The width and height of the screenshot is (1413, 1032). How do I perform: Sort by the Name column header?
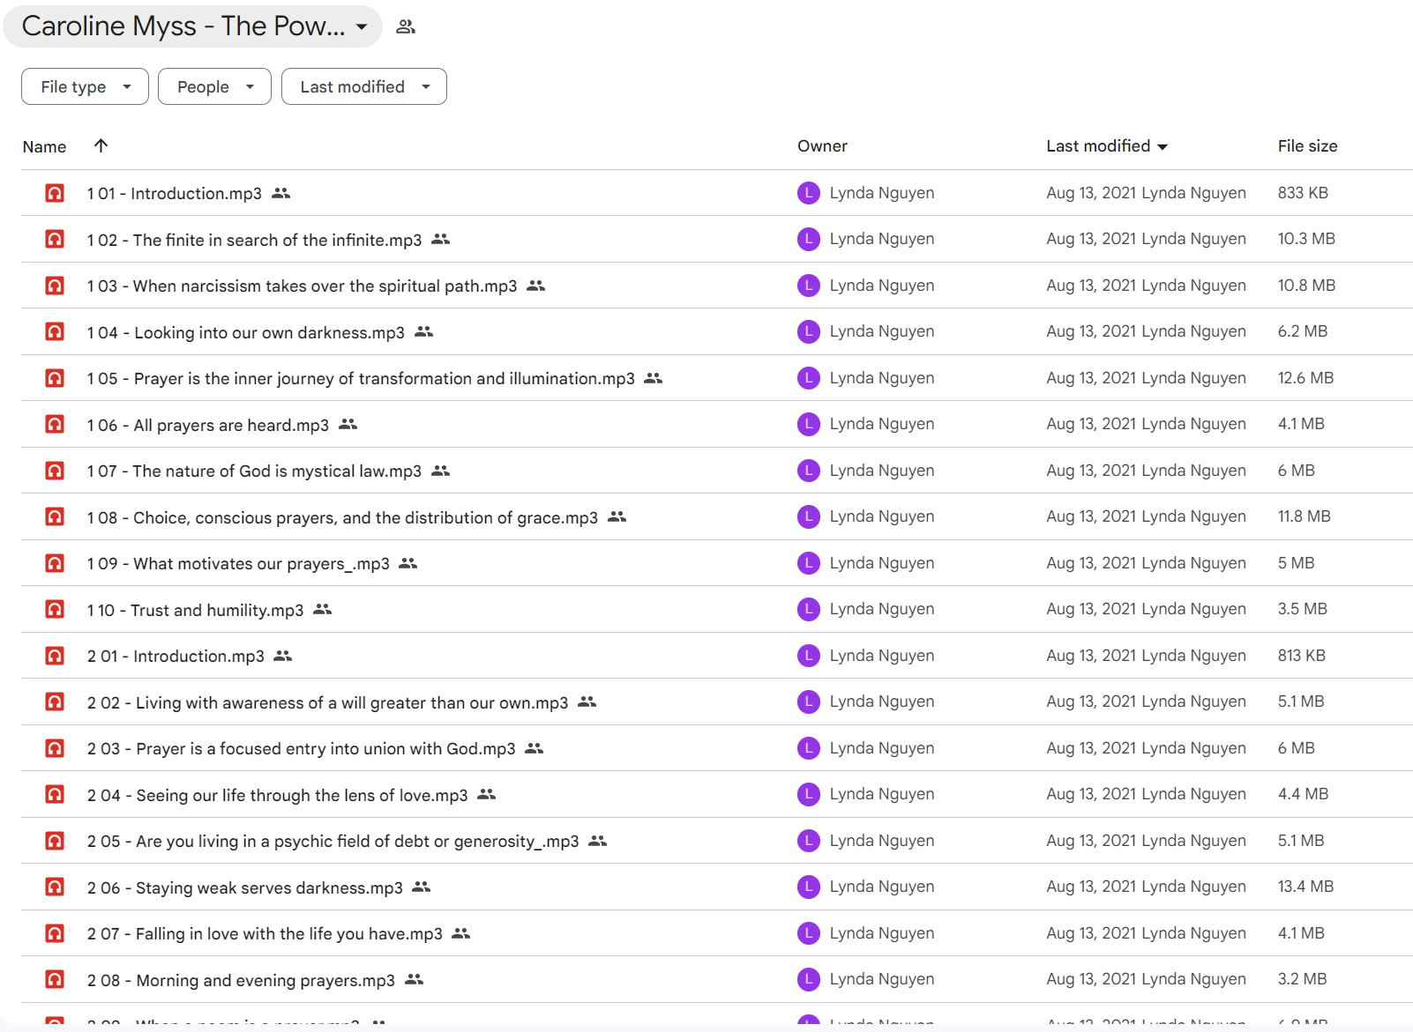pos(44,146)
